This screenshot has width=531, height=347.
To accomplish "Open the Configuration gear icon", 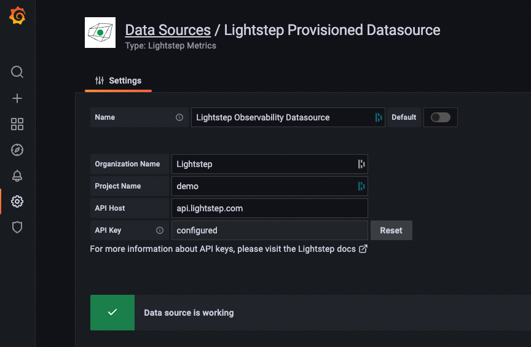I will (x=17, y=201).
